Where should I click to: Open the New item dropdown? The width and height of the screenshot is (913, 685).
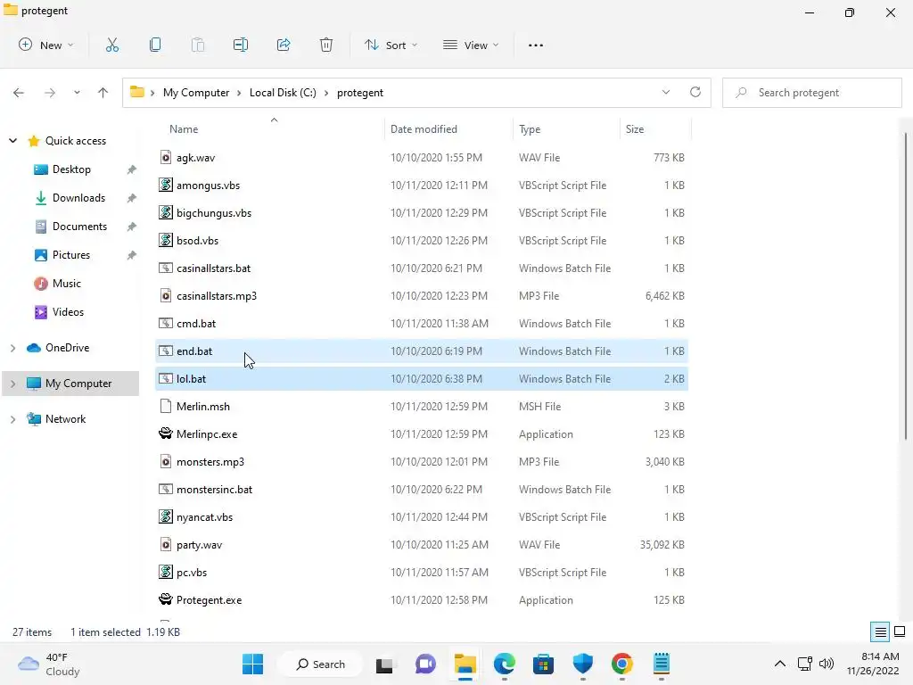[46, 45]
